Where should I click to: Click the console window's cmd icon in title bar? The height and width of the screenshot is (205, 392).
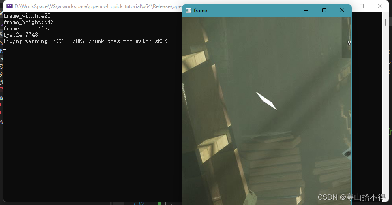(x=9, y=6)
